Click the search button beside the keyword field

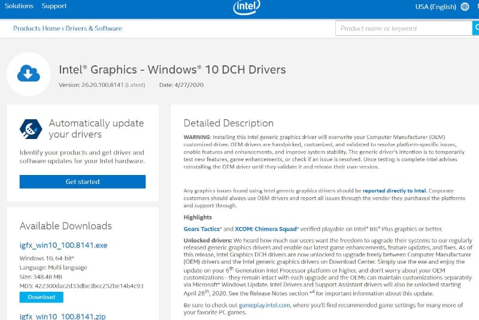tap(475, 28)
